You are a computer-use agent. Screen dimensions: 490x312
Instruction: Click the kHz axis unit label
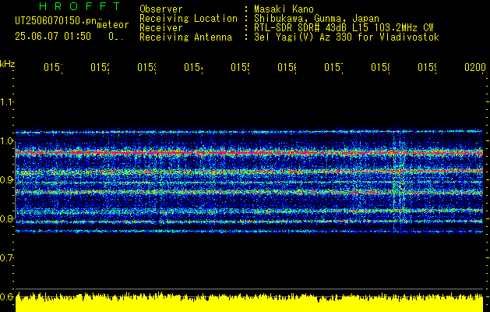[x=7, y=64]
